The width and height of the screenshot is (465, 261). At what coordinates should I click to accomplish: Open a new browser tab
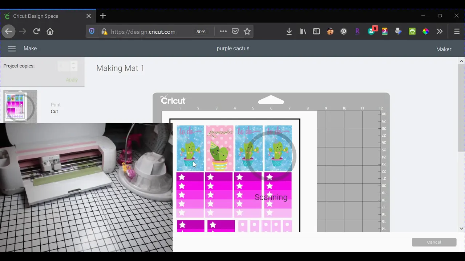click(103, 16)
